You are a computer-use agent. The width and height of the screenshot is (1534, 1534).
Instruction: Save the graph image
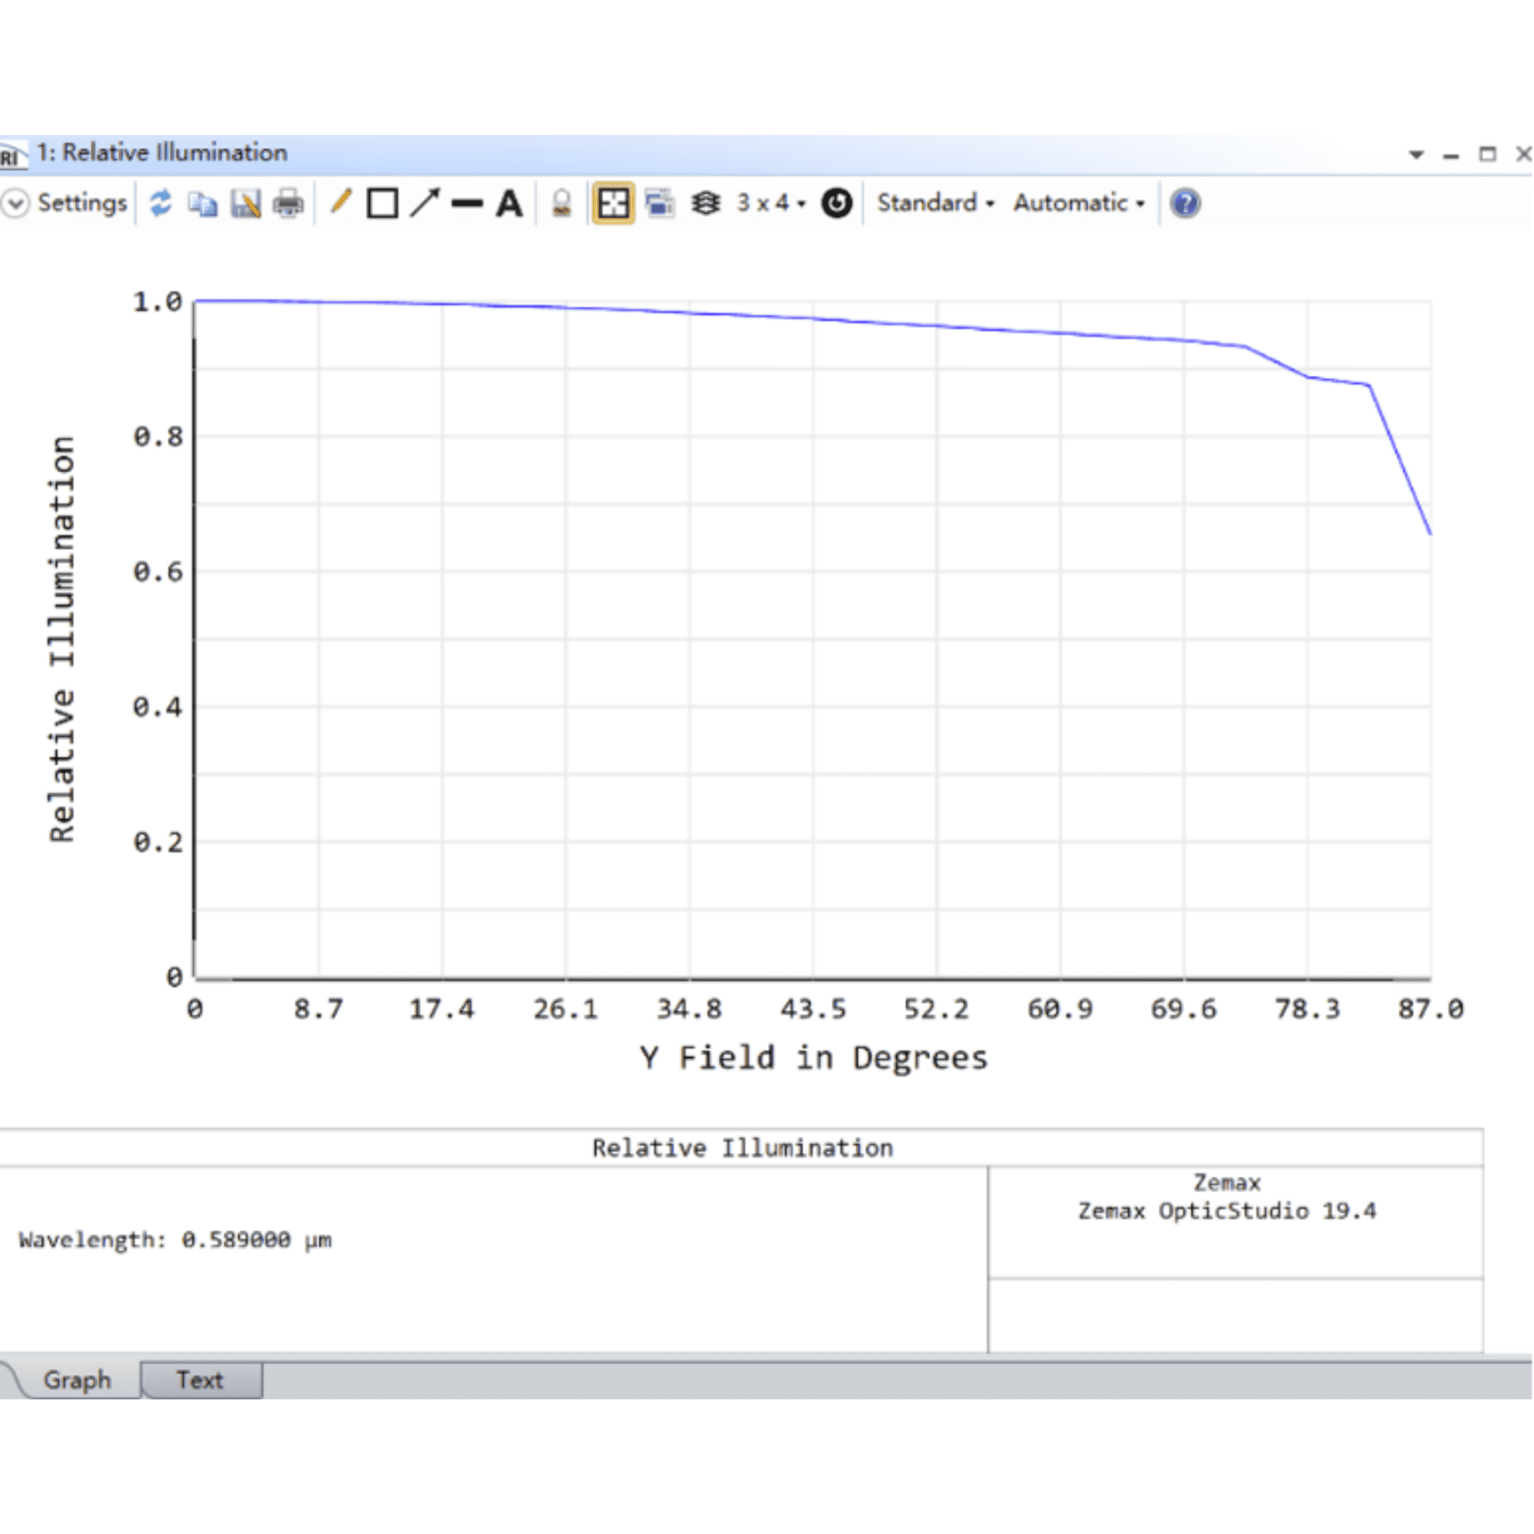point(246,204)
